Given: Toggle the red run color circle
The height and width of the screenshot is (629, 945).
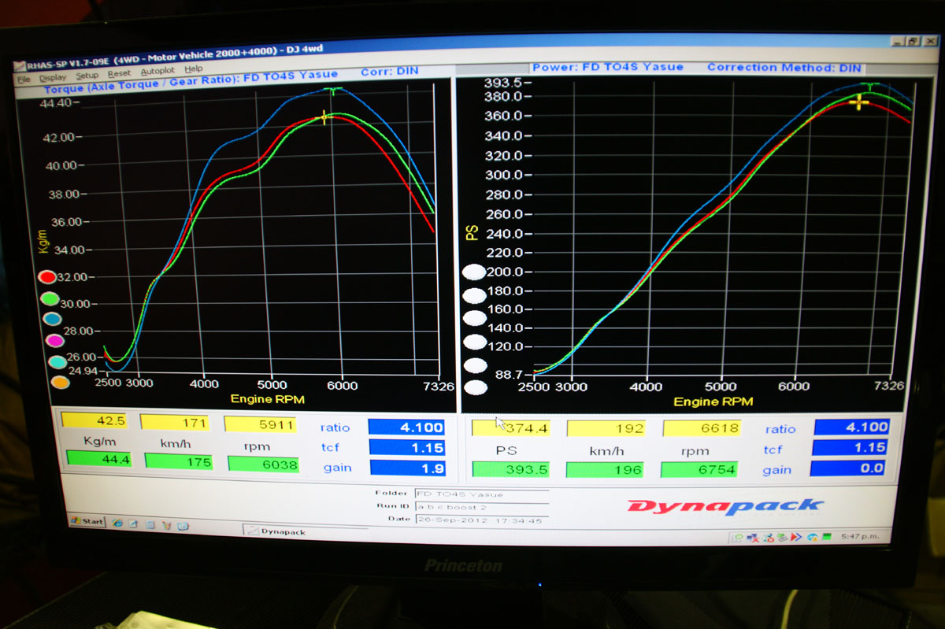Looking at the screenshot, I should click(x=47, y=277).
